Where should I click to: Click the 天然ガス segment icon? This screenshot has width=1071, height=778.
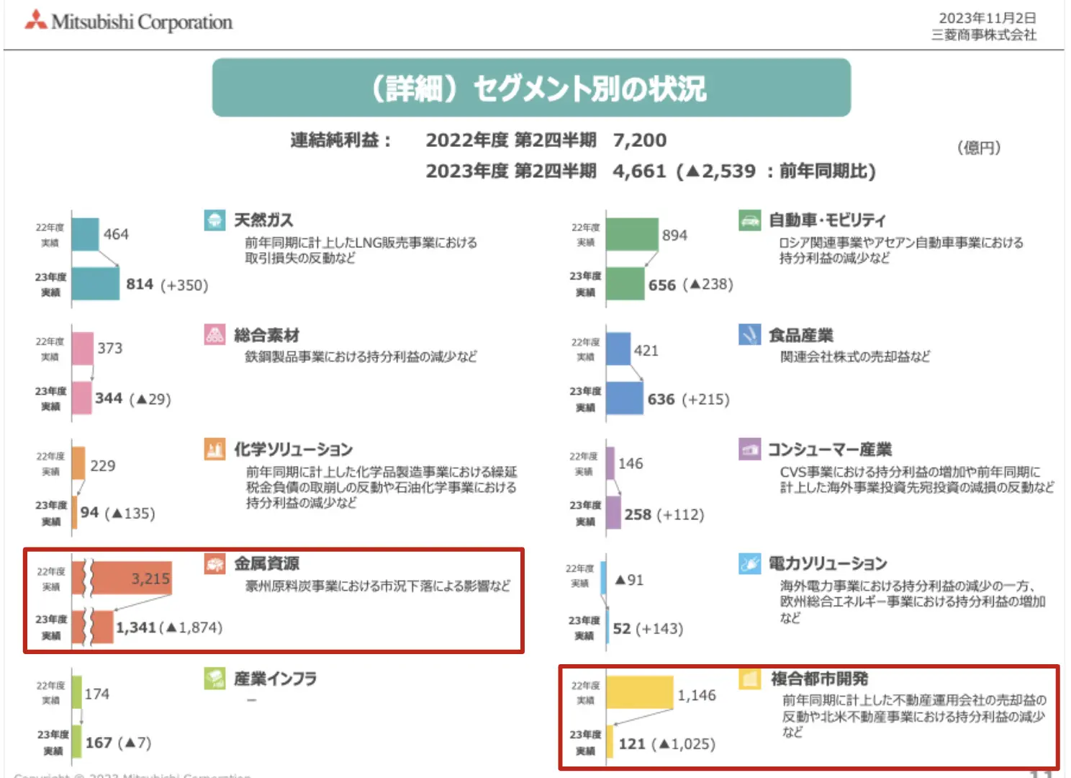pos(214,220)
